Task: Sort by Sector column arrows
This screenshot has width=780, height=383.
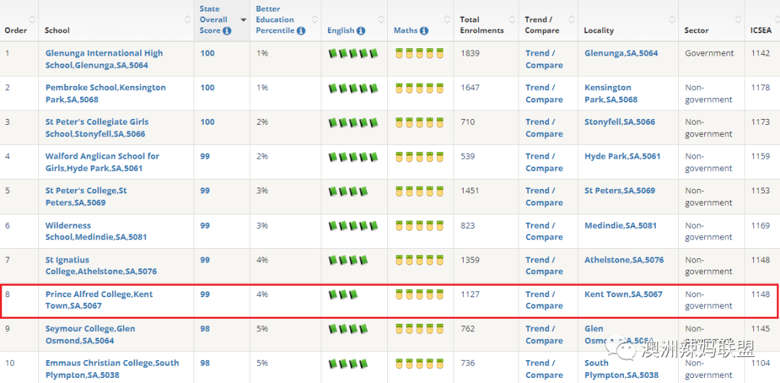Action: pyautogui.click(x=738, y=19)
